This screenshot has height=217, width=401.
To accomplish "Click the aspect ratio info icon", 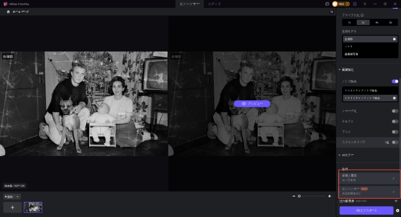I will (362, 15).
